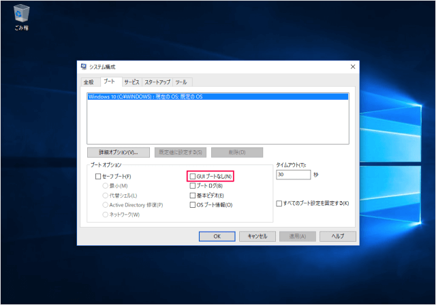
Task: Switch to the 全般 tab
Action: tap(89, 82)
